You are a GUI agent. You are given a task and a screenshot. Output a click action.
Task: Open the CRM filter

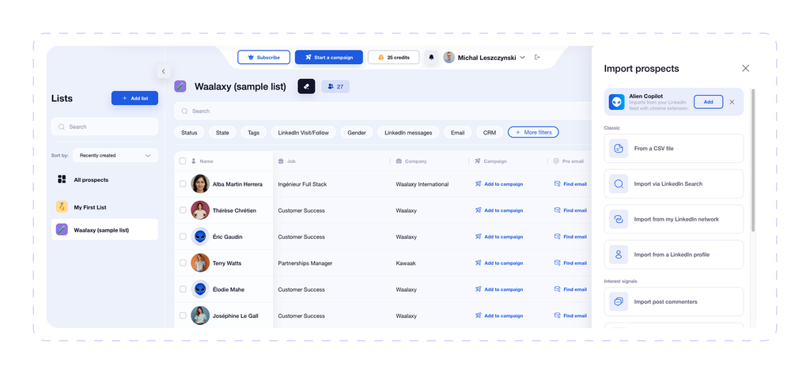[x=489, y=133]
